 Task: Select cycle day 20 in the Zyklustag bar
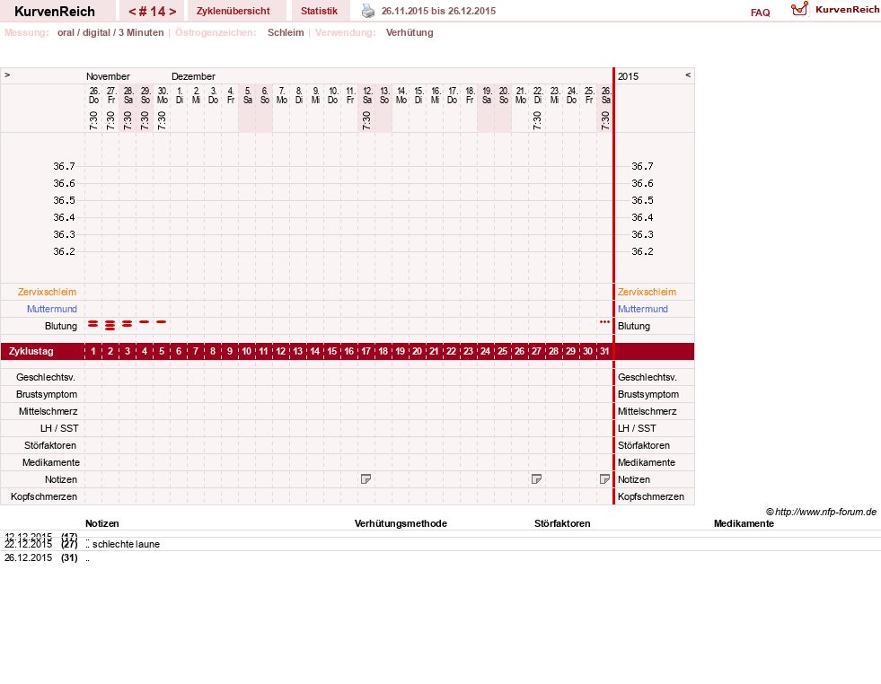click(x=417, y=351)
